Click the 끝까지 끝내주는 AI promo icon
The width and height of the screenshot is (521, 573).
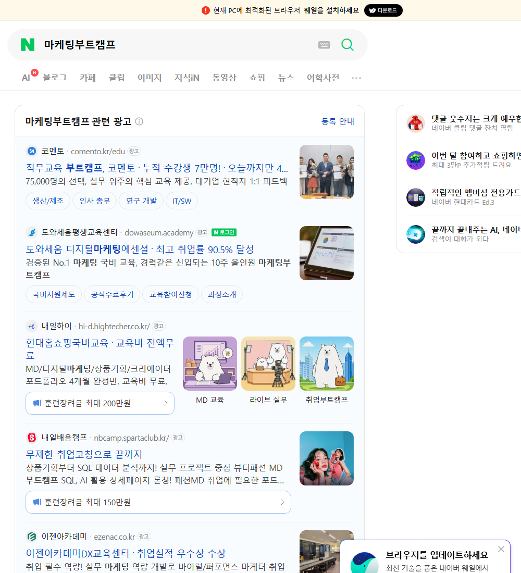[x=416, y=234]
